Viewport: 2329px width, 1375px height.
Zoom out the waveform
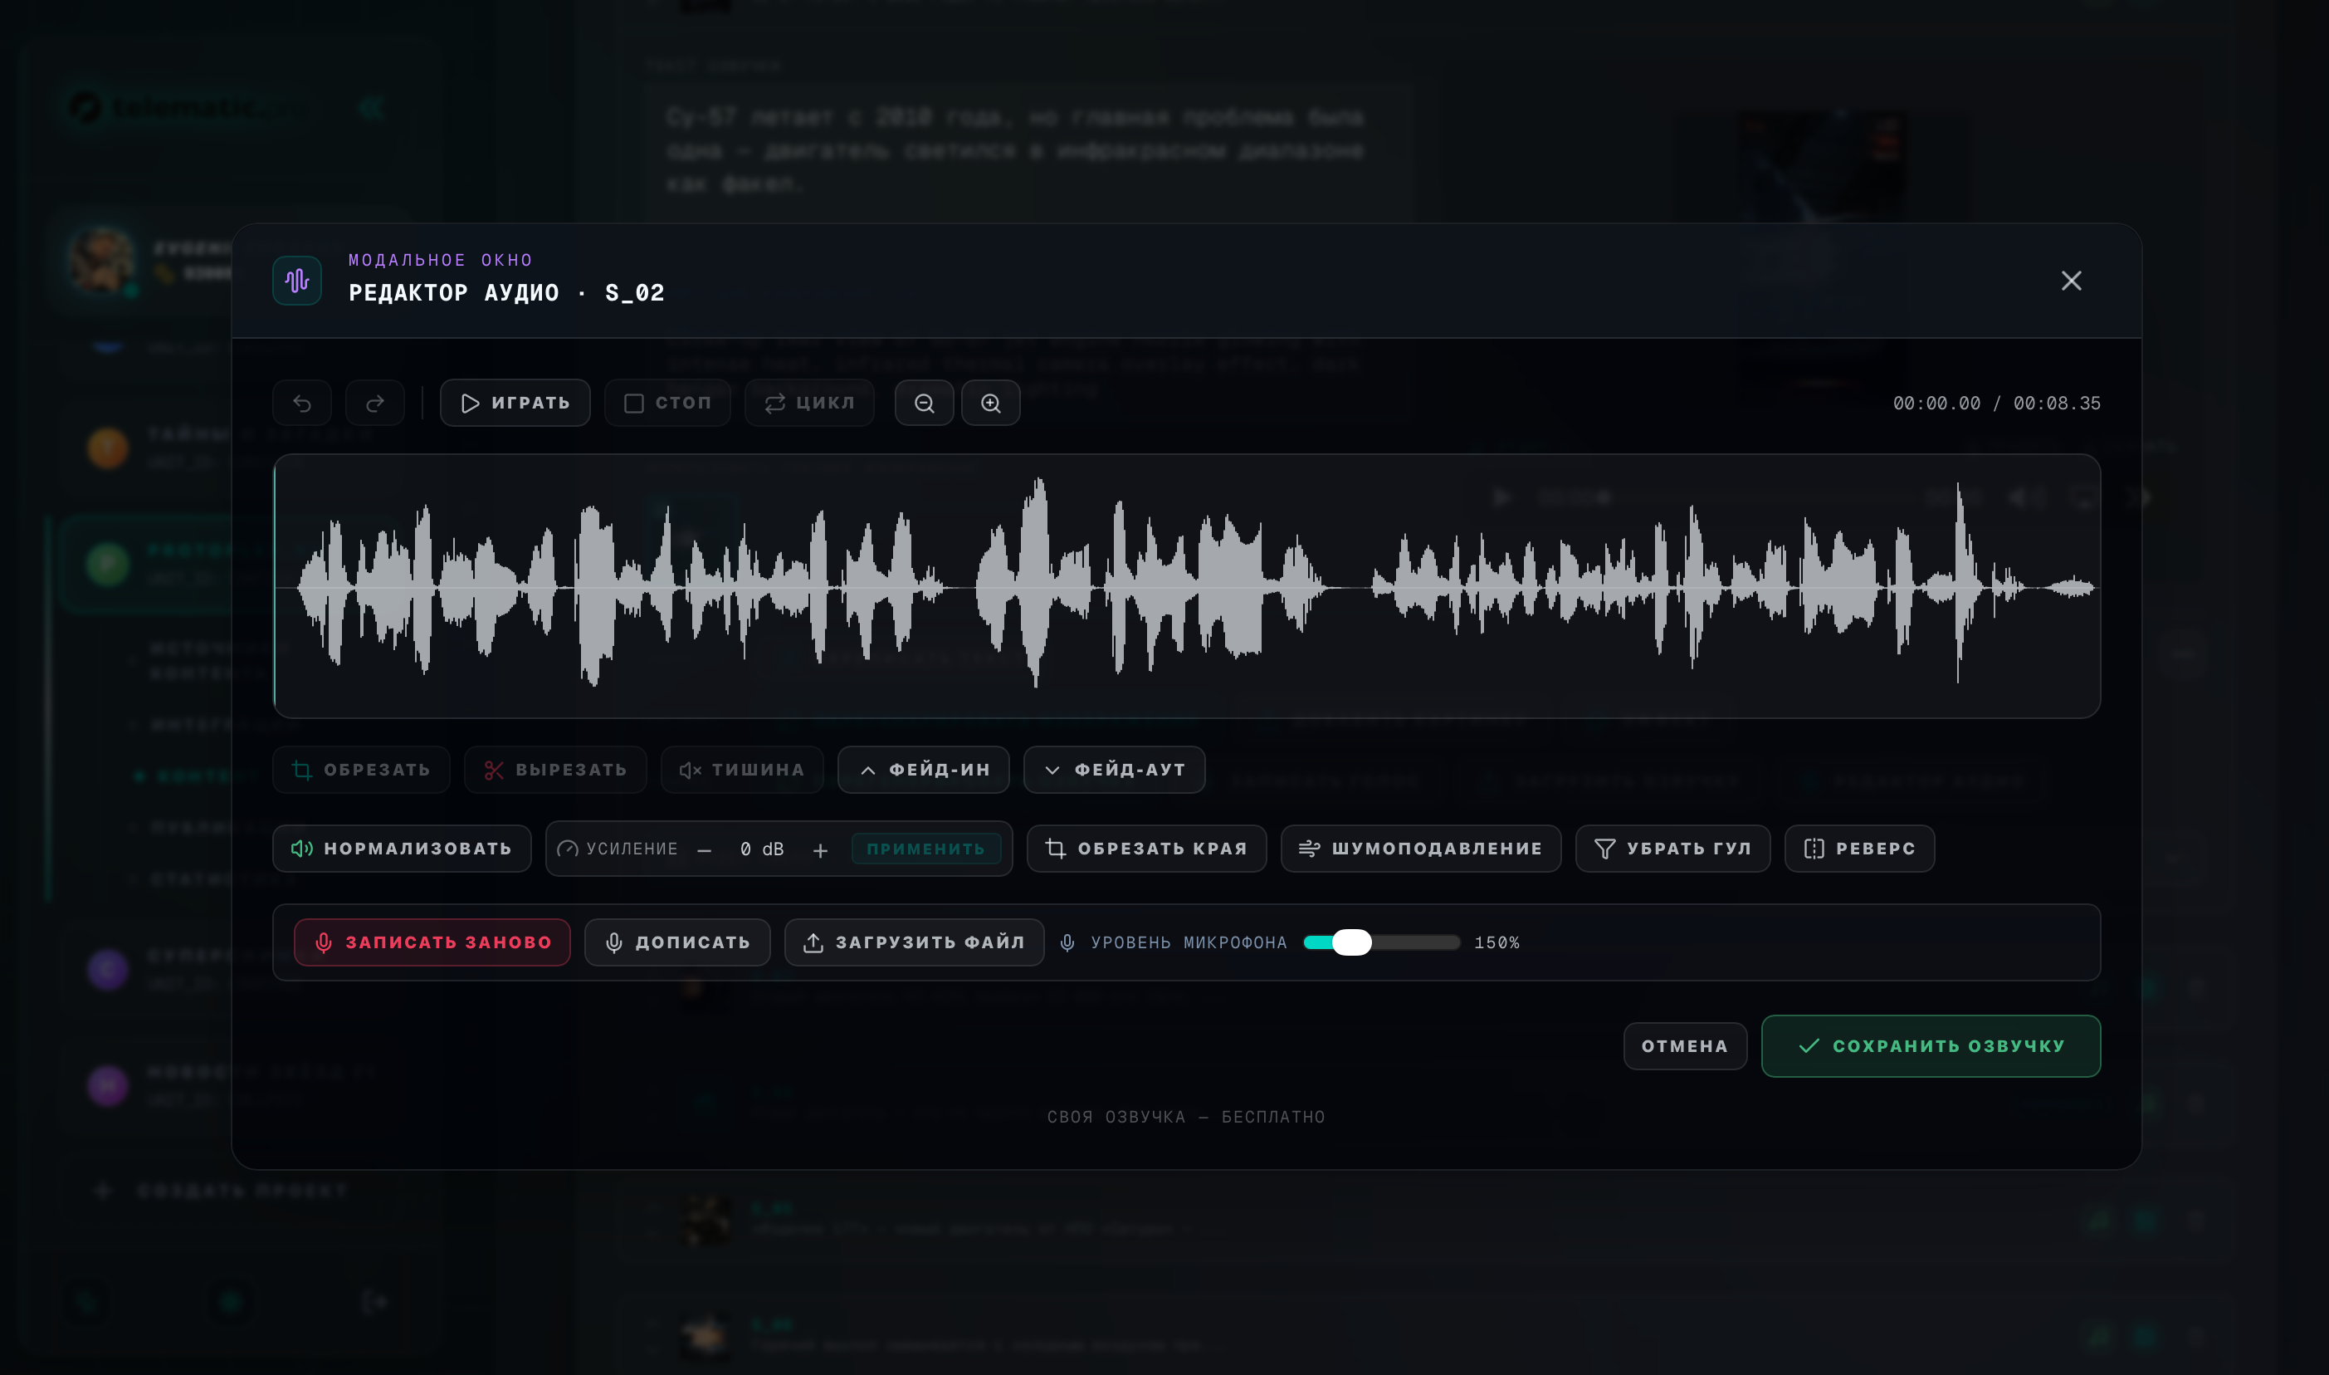(924, 403)
